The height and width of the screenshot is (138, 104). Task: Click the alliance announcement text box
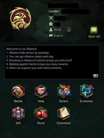[52, 62]
